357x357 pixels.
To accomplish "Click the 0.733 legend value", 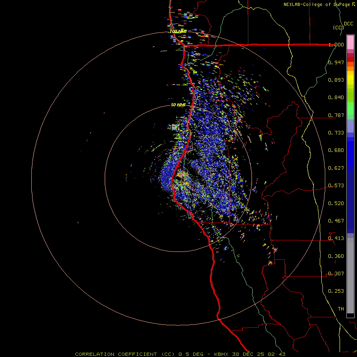I will pyautogui.click(x=336, y=133).
